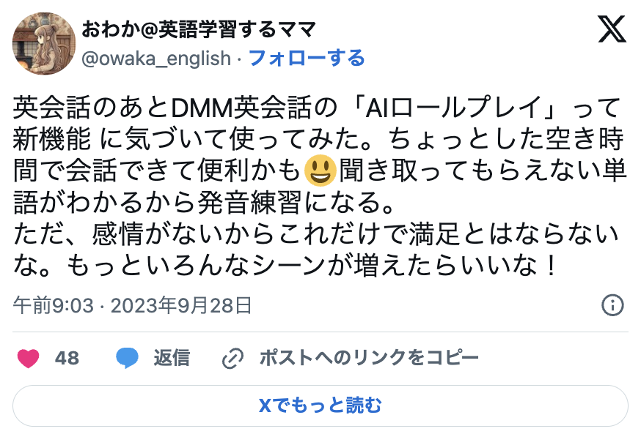Open display name おわか@英語学習するママ

point(199,30)
